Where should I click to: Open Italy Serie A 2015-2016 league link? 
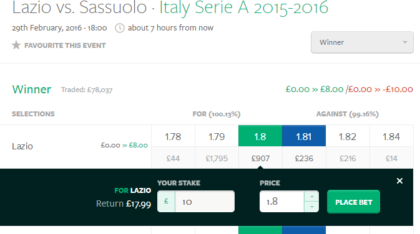(x=244, y=7)
